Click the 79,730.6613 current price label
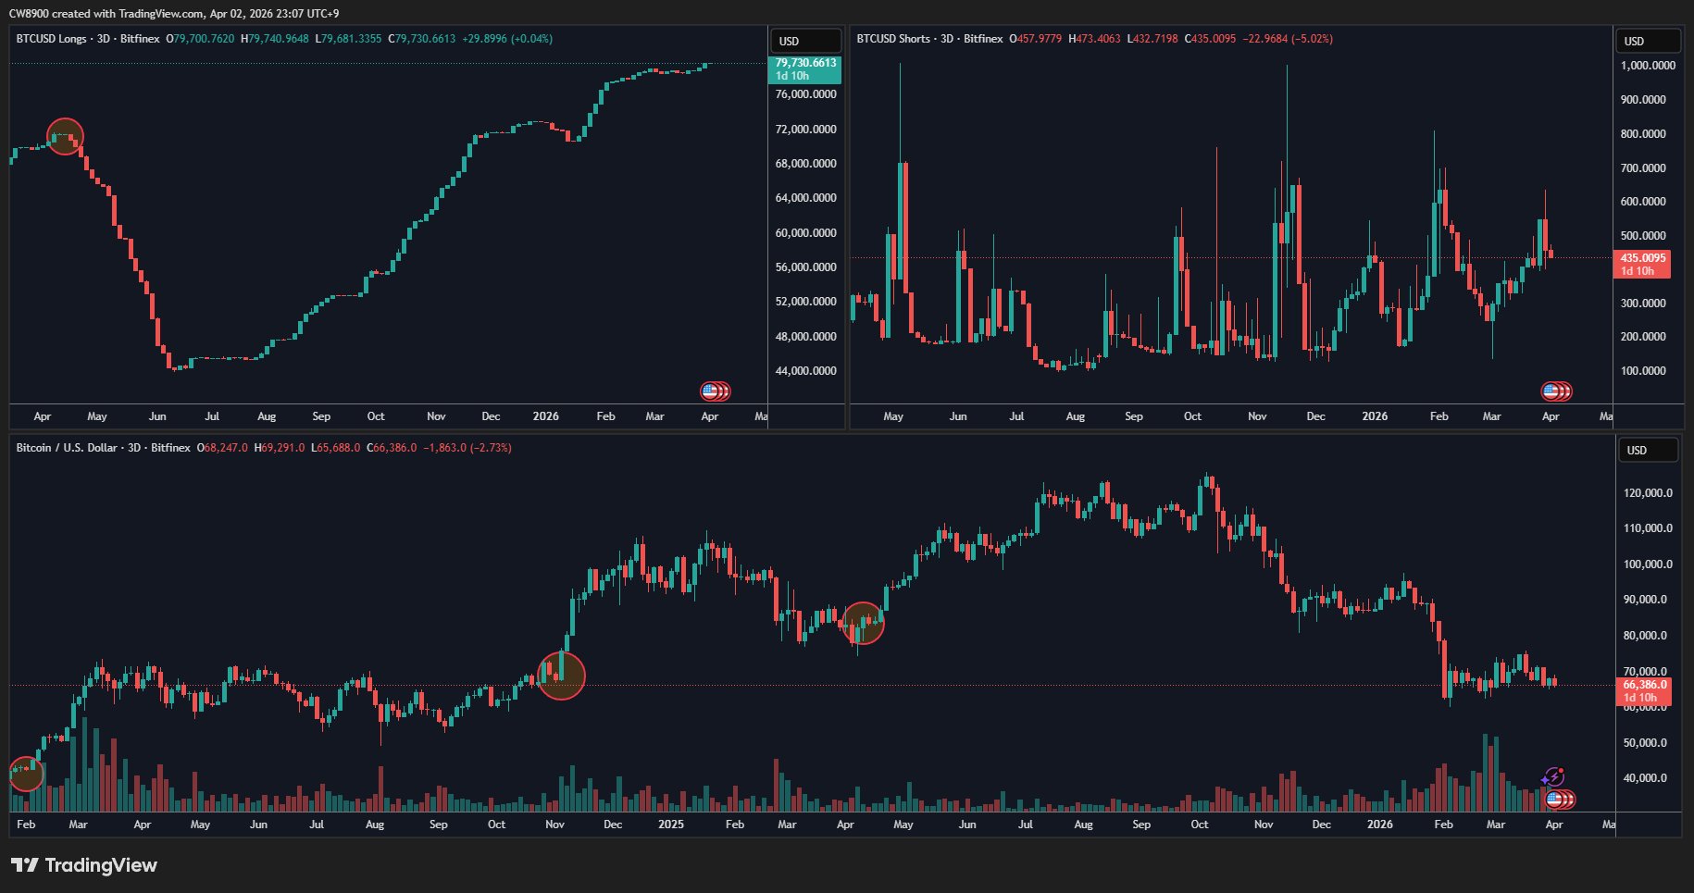1694x893 pixels. click(804, 64)
